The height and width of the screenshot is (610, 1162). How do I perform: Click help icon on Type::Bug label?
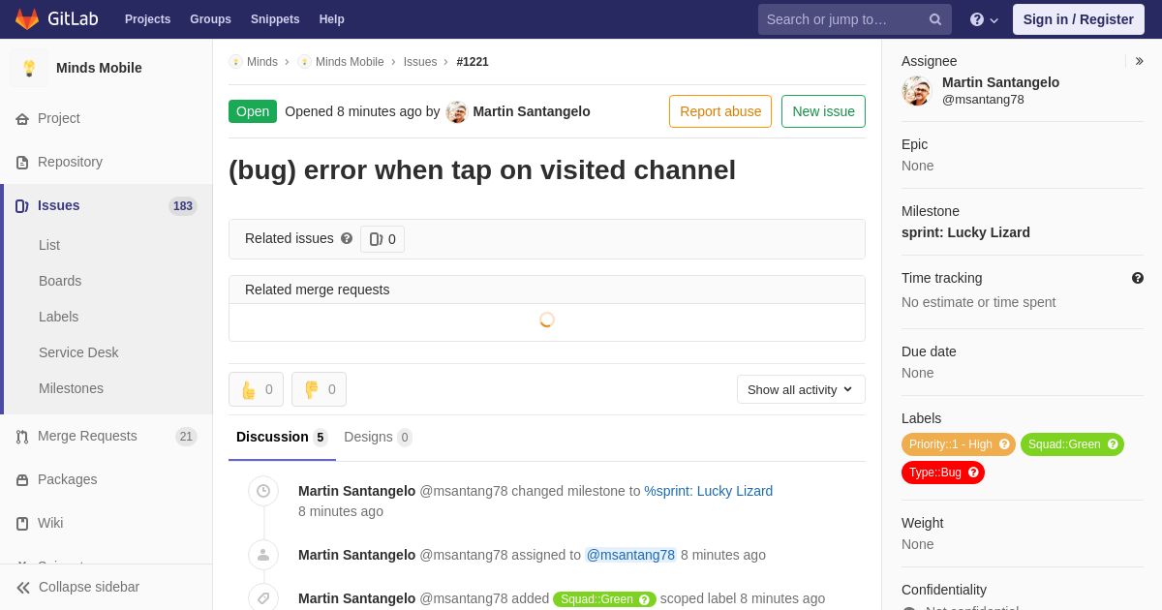coord(973,473)
